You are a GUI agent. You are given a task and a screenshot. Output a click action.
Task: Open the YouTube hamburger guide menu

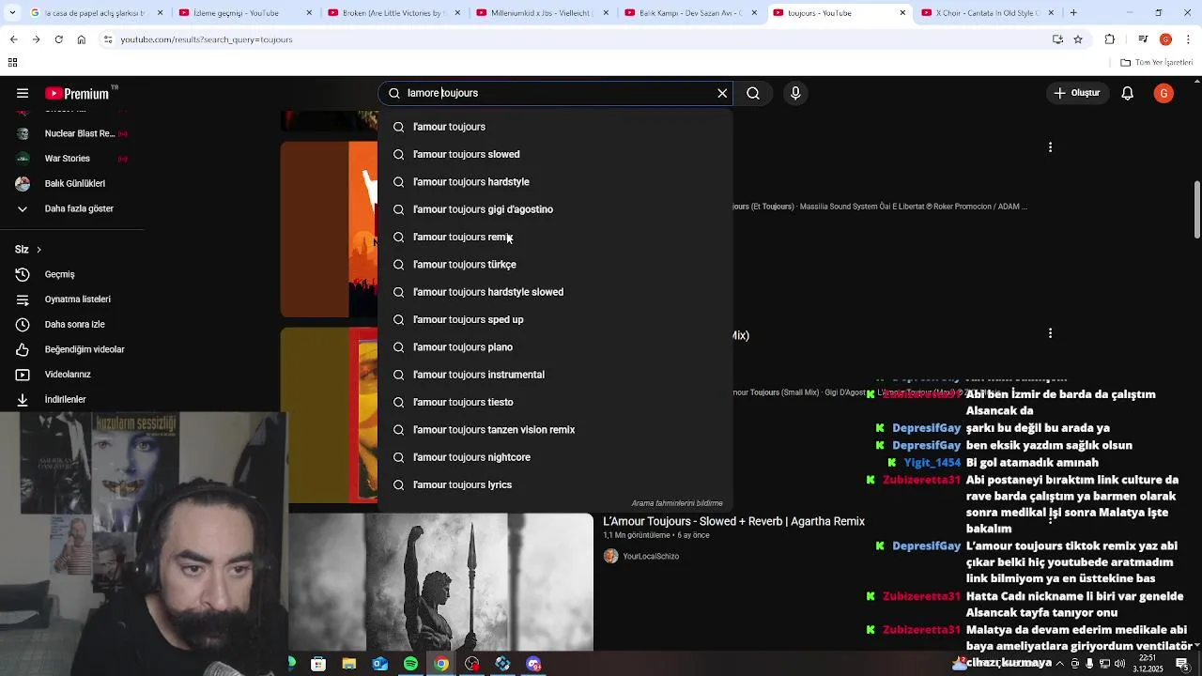click(x=23, y=93)
